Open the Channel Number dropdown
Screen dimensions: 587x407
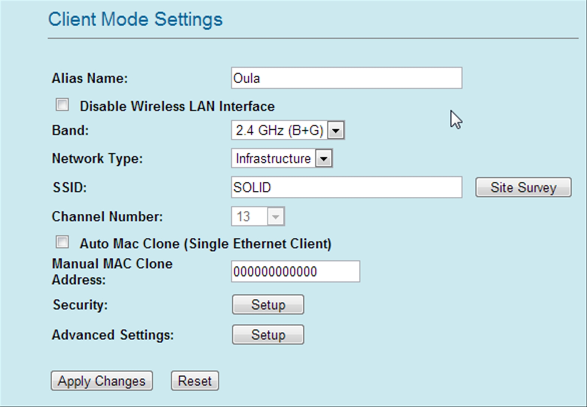click(x=258, y=216)
